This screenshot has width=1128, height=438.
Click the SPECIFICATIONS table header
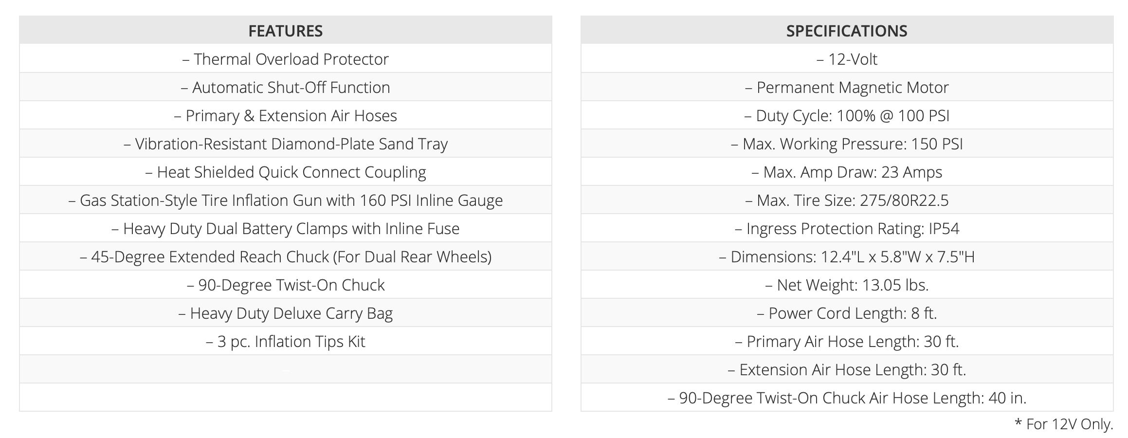[x=846, y=31]
